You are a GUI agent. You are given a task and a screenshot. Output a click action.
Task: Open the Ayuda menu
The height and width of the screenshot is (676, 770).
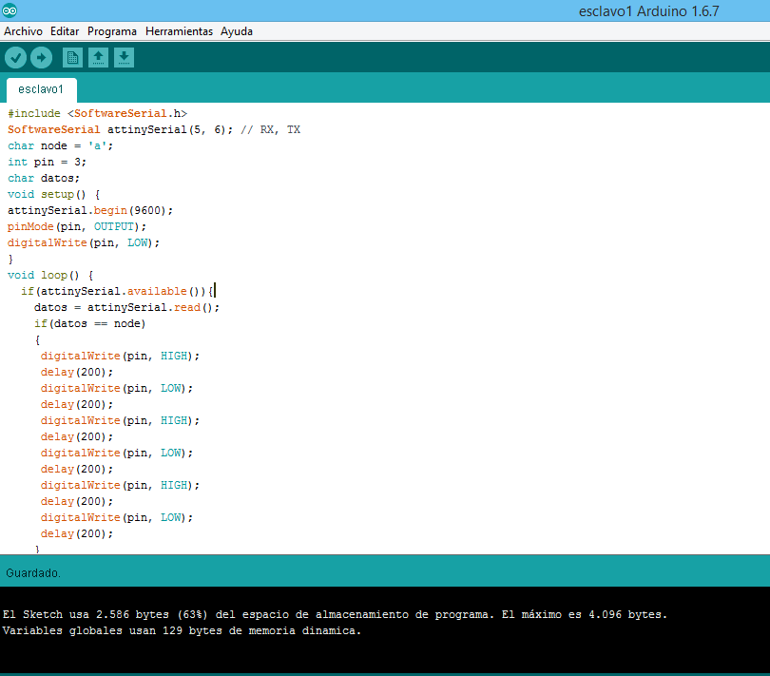pos(236,31)
